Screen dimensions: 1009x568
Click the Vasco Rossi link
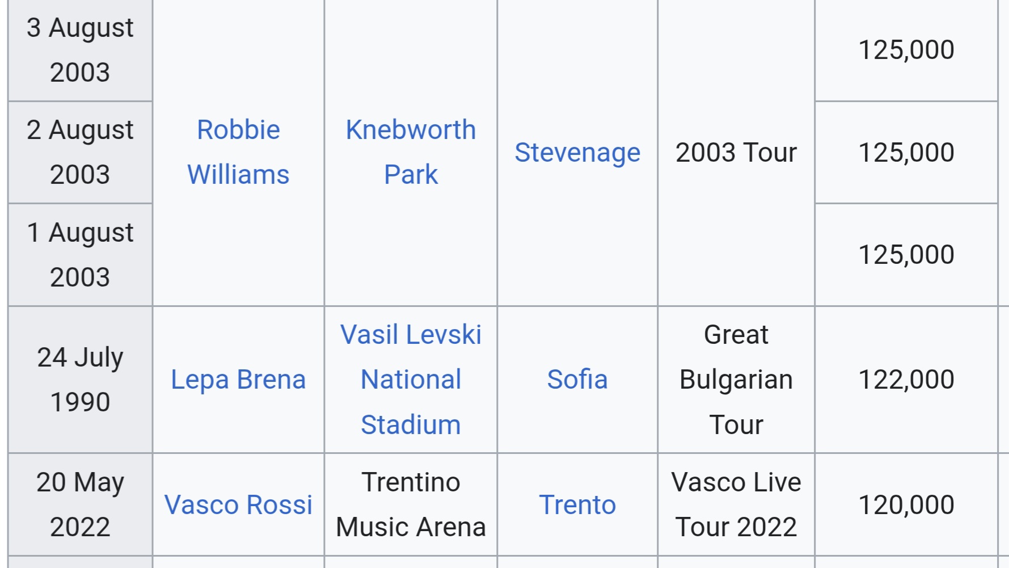[x=238, y=504]
